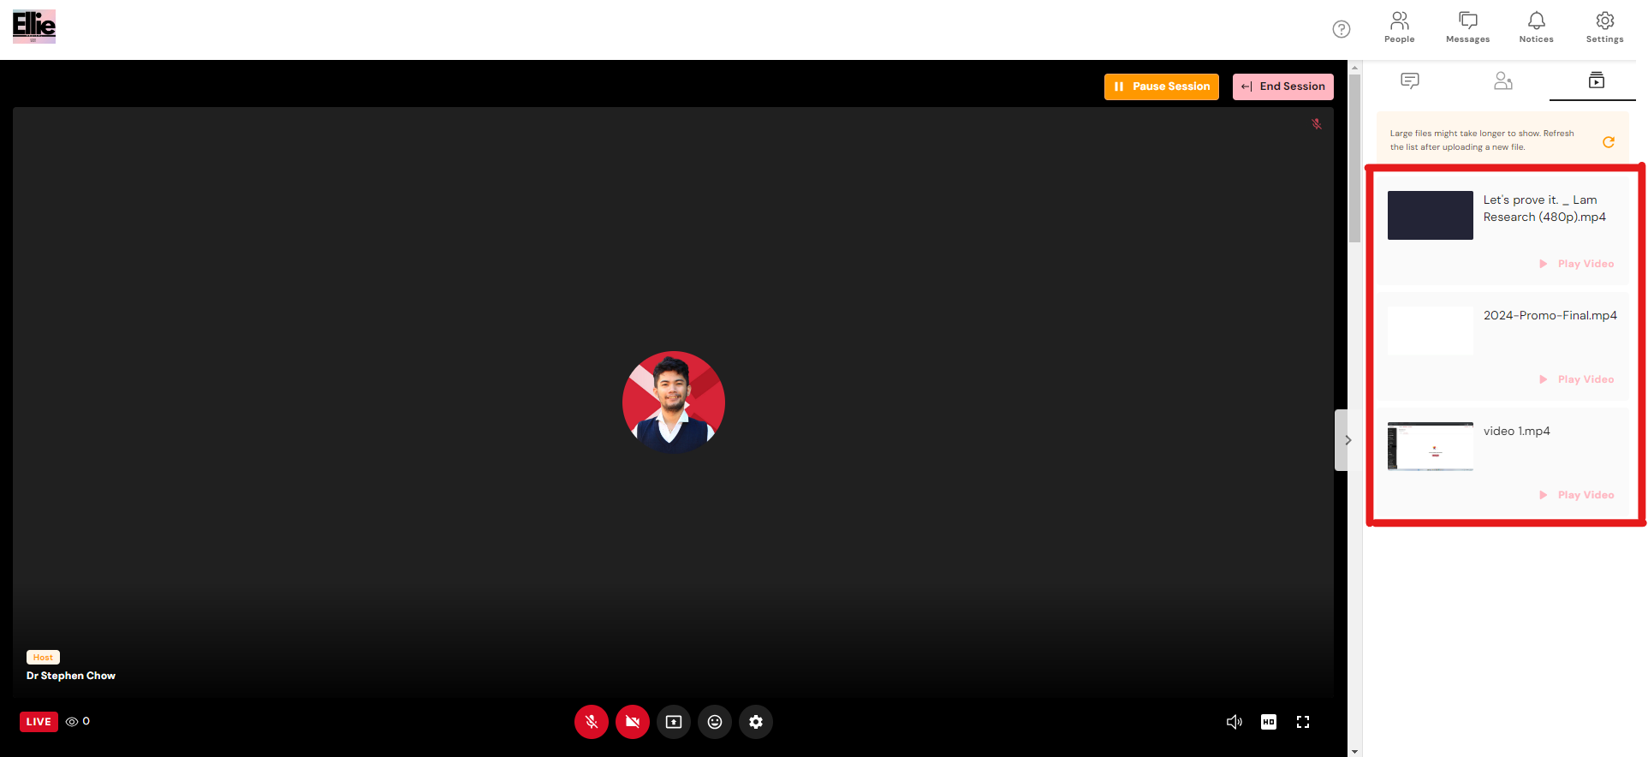Click the viewer count eye icon

click(x=72, y=722)
